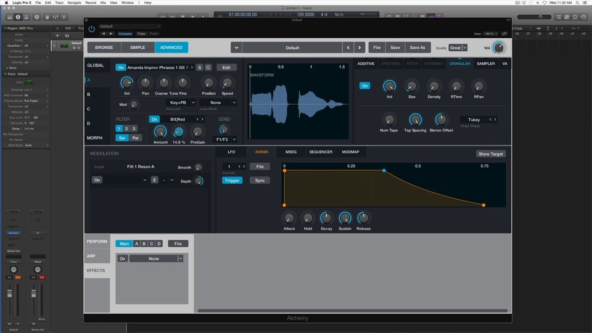Image resolution: width=592 pixels, height=333 pixels.
Task: Open the MODMAP tab
Action: tap(350, 152)
